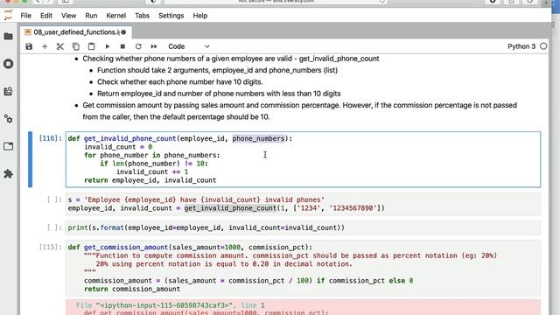Close the notebook tab via unsaved dot
Screen dimensions: 560x315
coord(123,32)
